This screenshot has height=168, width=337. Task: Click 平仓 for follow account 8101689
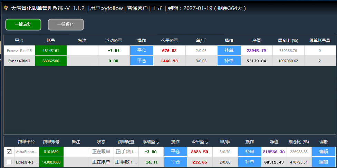175,152
